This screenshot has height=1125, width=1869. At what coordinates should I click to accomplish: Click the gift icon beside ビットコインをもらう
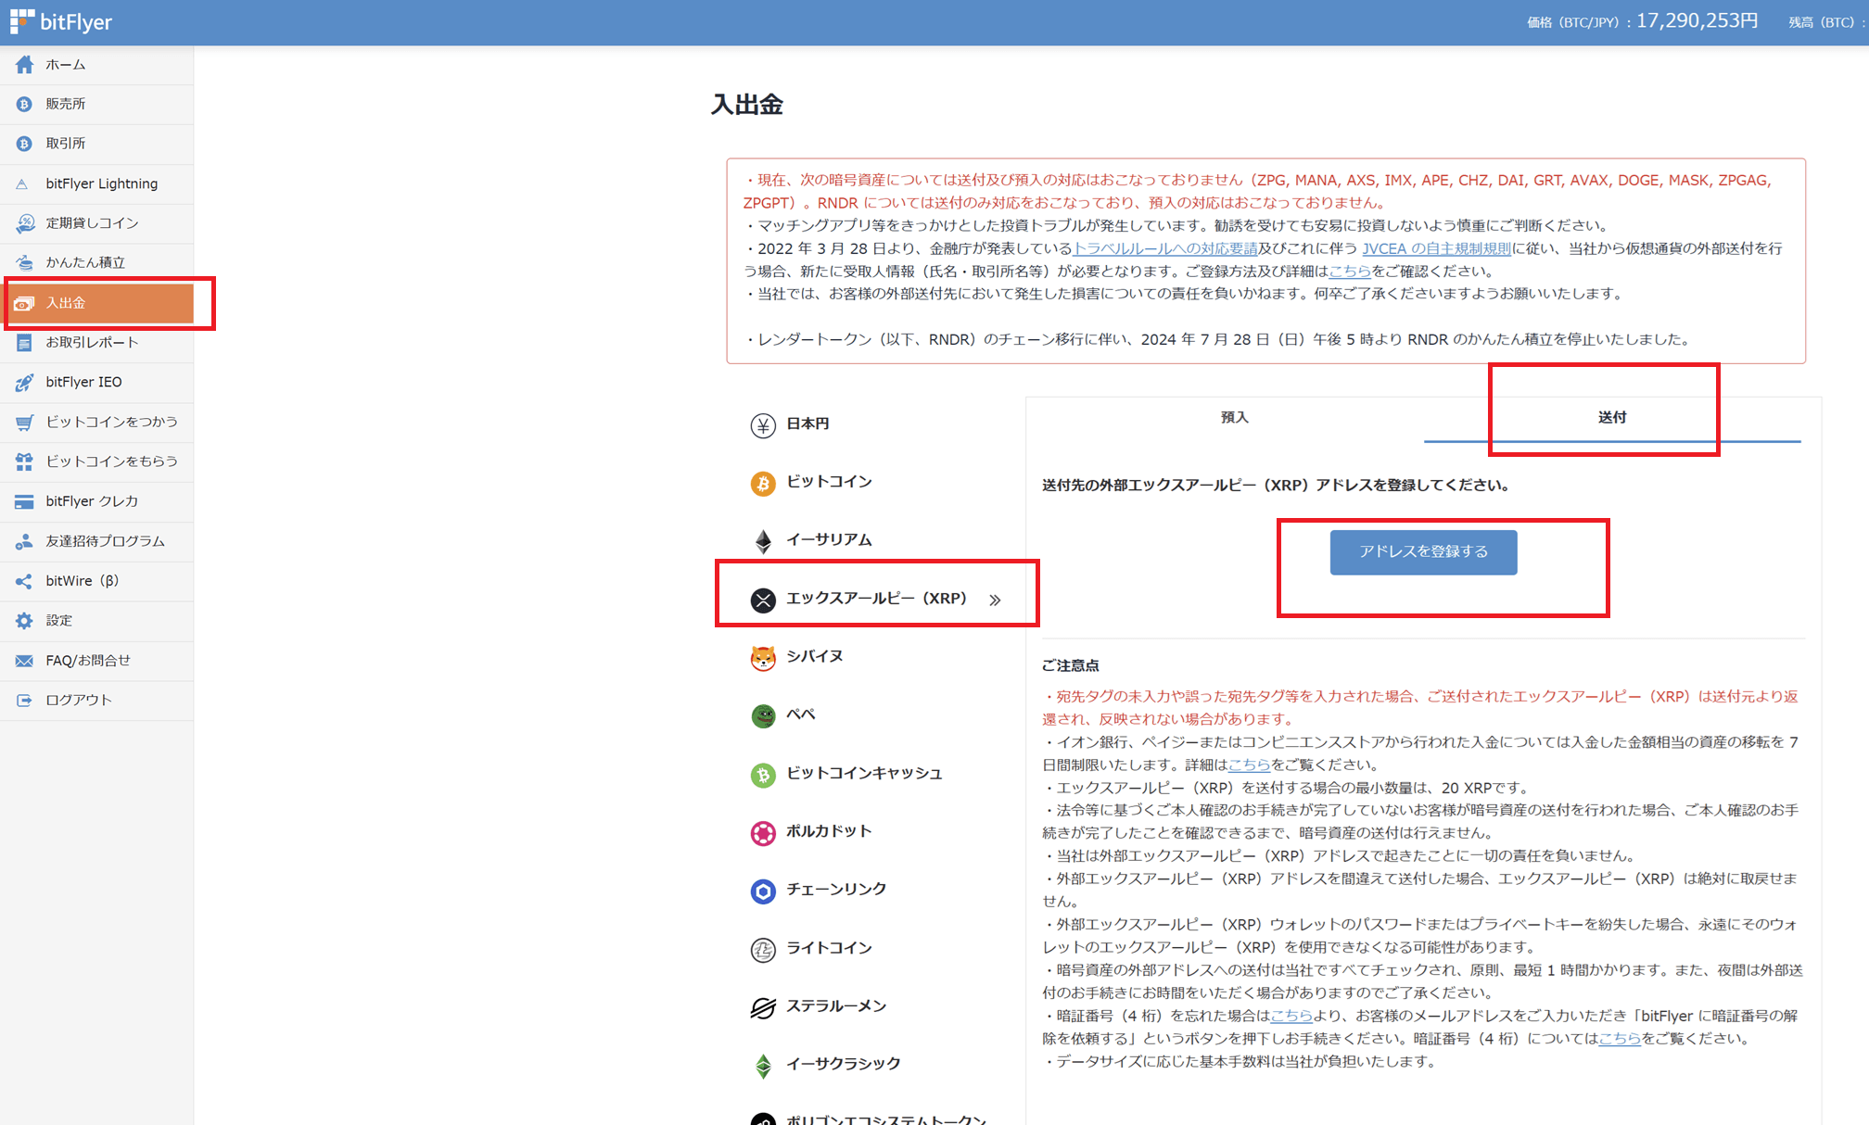click(x=24, y=461)
